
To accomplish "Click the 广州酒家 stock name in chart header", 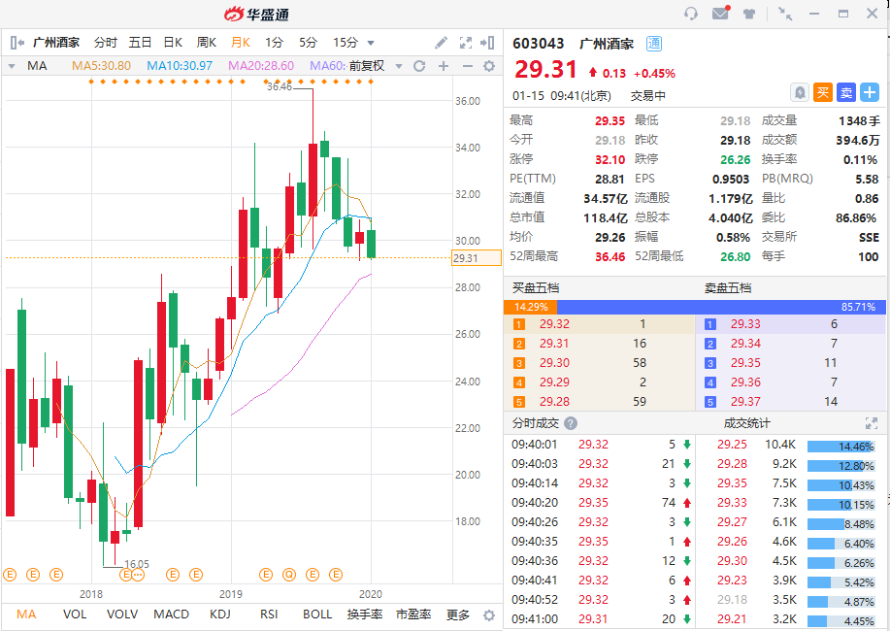I will click(x=56, y=43).
